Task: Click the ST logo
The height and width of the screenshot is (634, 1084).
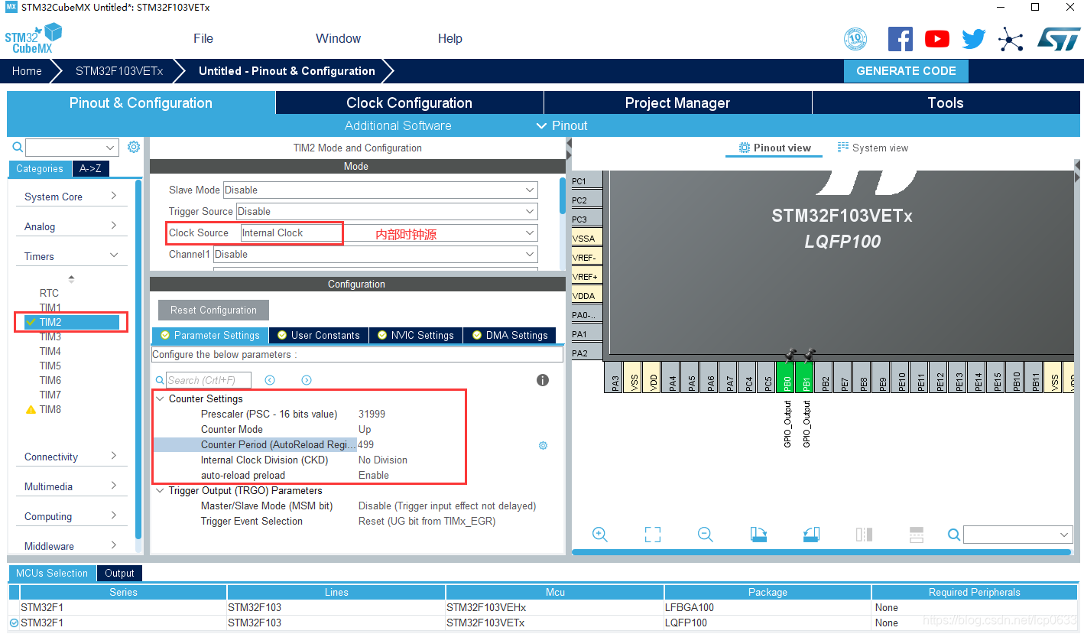Action: coord(1058,39)
